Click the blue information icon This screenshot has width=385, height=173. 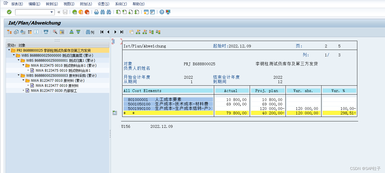click(x=36, y=32)
